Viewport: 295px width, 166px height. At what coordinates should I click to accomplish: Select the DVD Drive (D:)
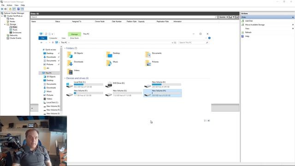click(115, 84)
